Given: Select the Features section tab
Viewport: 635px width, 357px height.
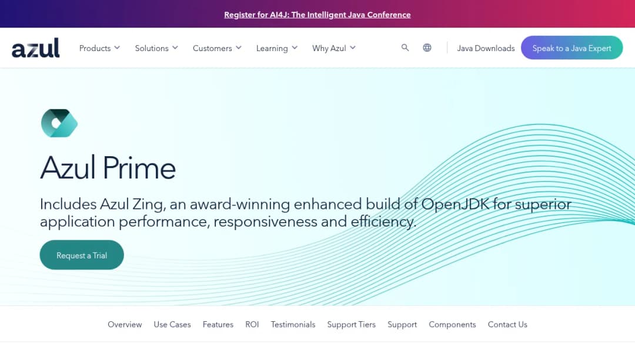Looking at the screenshot, I should [218, 324].
